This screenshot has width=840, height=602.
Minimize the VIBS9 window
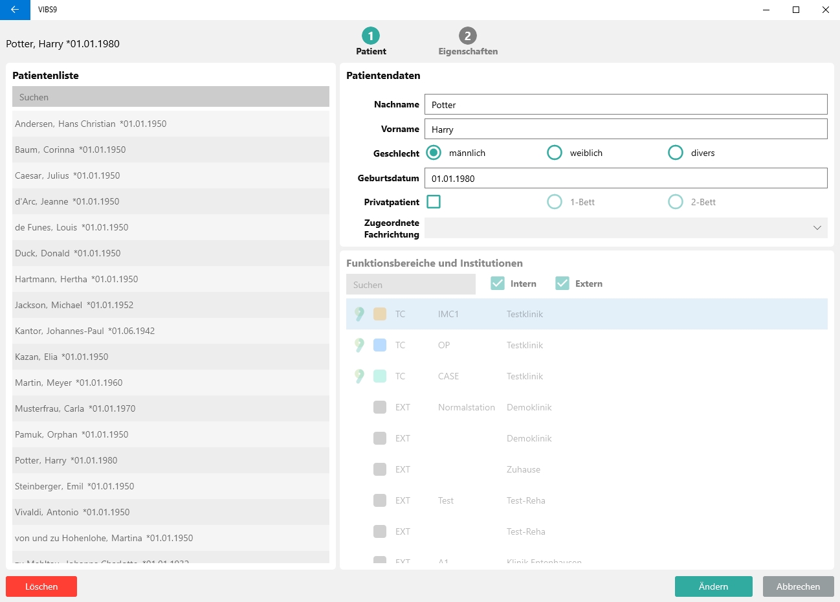click(x=766, y=10)
